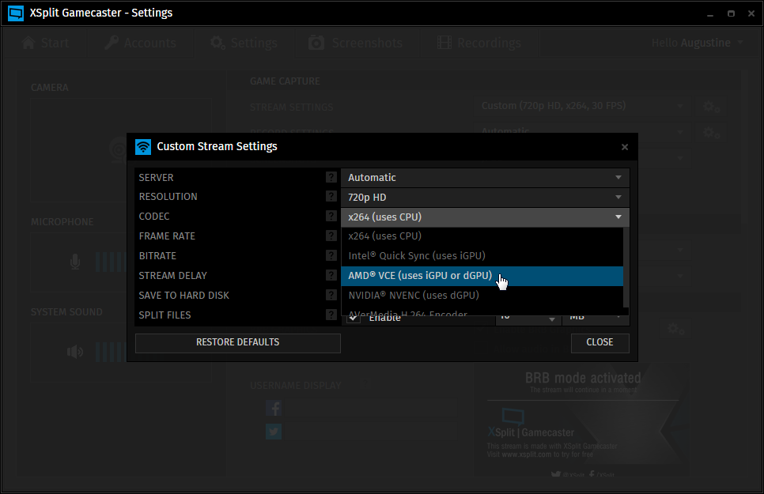The height and width of the screenshot is (494, 764).
Task: Switch to the Accounts tab
Action: [140, 43]
